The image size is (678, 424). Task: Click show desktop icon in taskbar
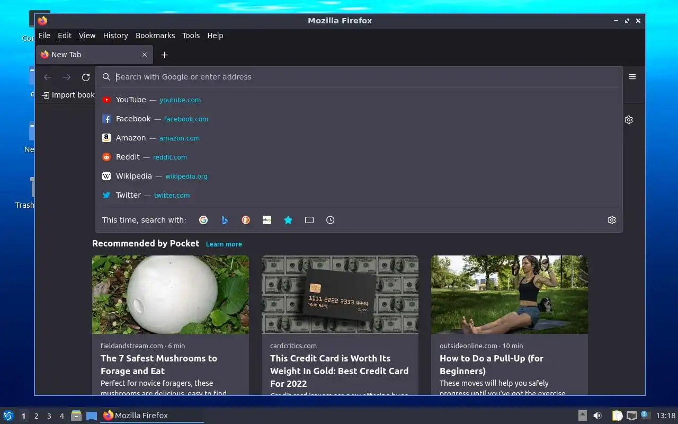(92, 416)
